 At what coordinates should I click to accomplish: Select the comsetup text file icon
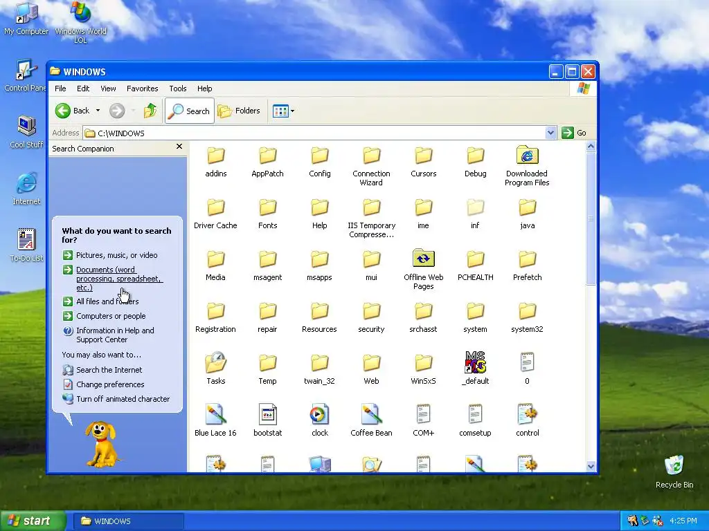475,414
